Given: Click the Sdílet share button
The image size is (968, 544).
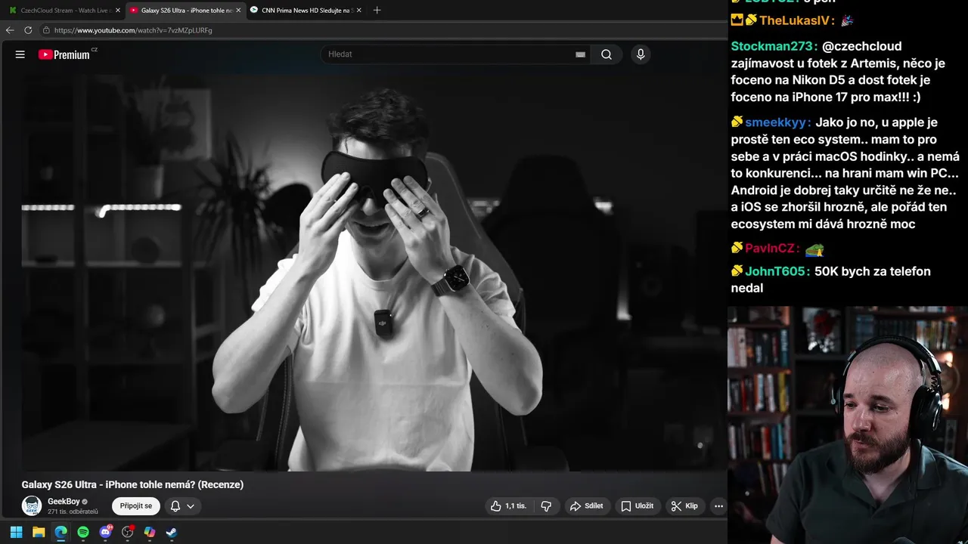Looking at the screenshot, I should [587, 505].
